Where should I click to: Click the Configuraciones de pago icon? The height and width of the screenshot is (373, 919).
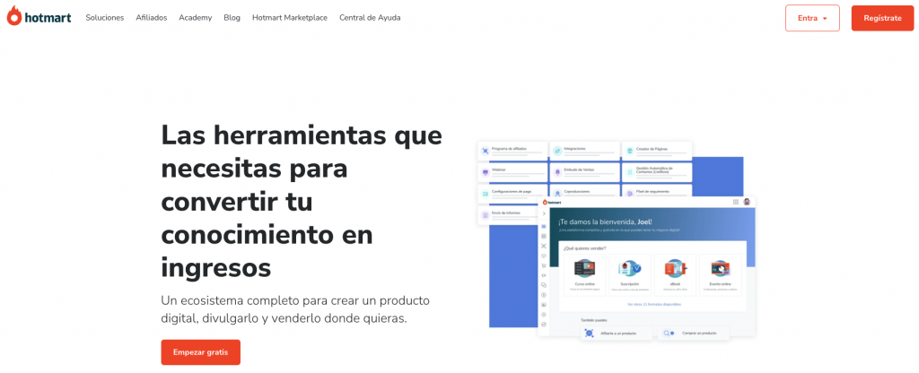pos(486,194)
